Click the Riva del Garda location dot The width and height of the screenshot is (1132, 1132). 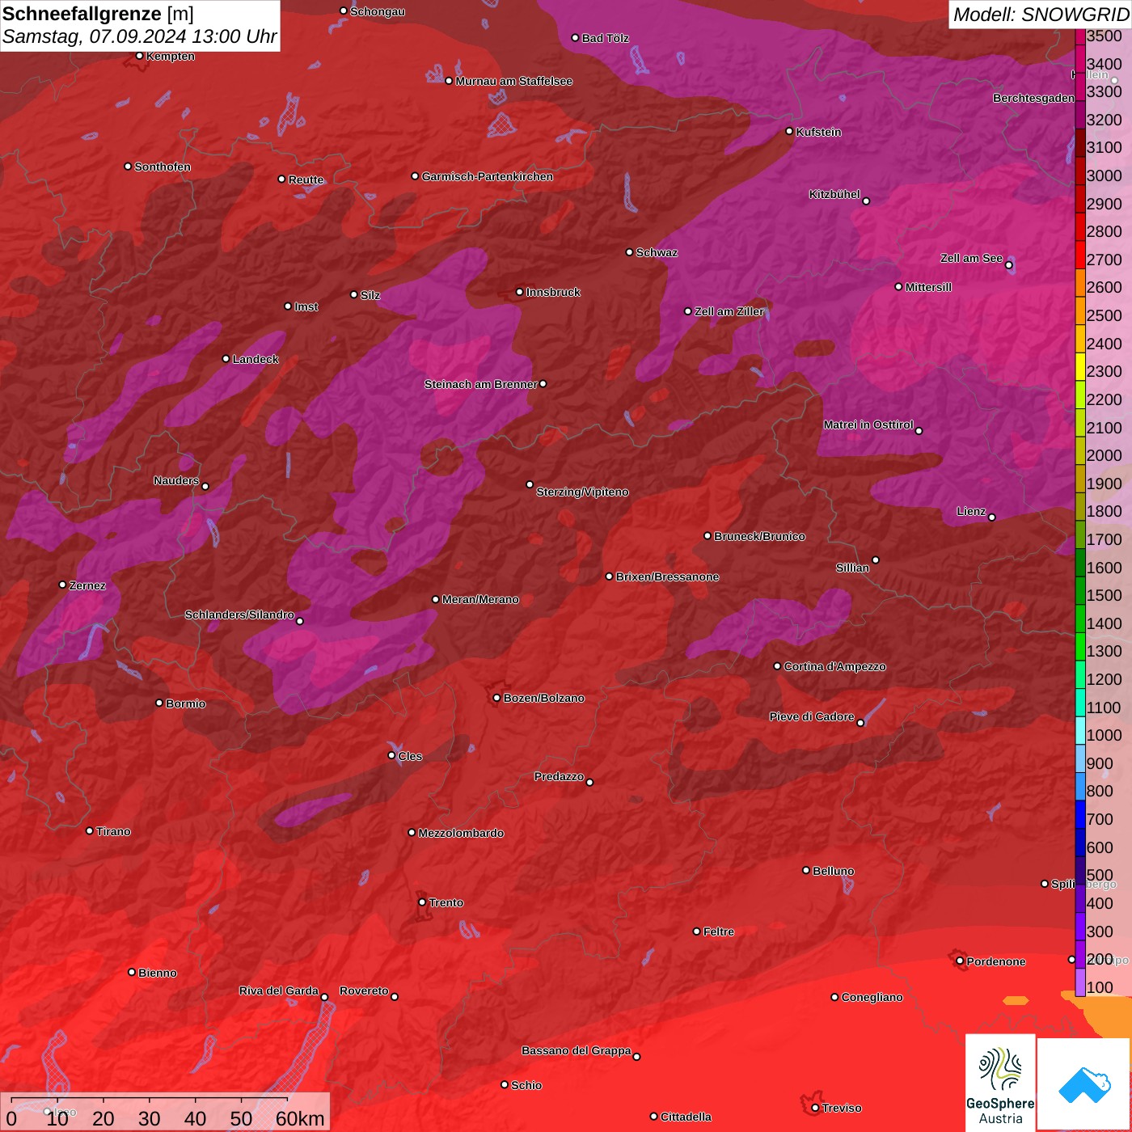tap(324, 997)
